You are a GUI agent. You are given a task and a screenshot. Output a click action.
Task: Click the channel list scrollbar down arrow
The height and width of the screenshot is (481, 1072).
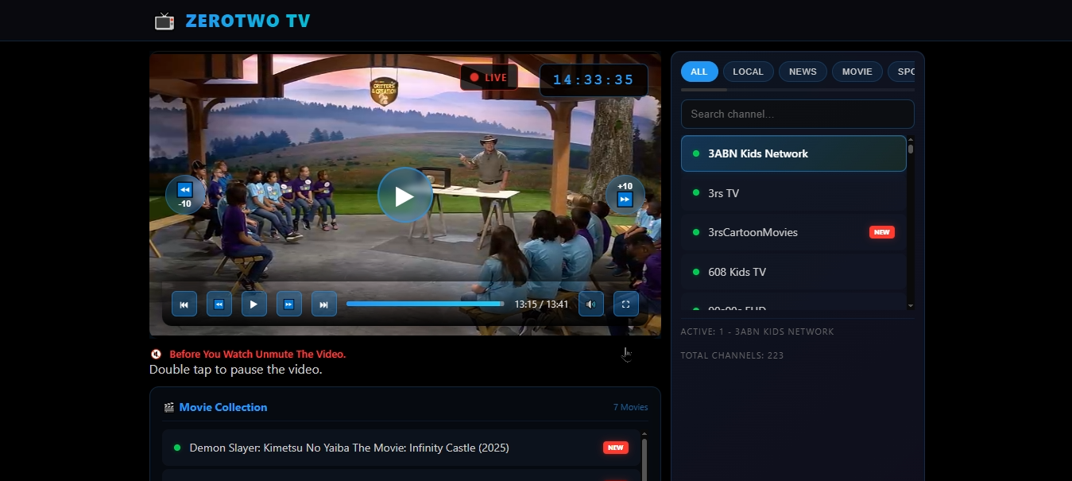[x=911, y=305]
